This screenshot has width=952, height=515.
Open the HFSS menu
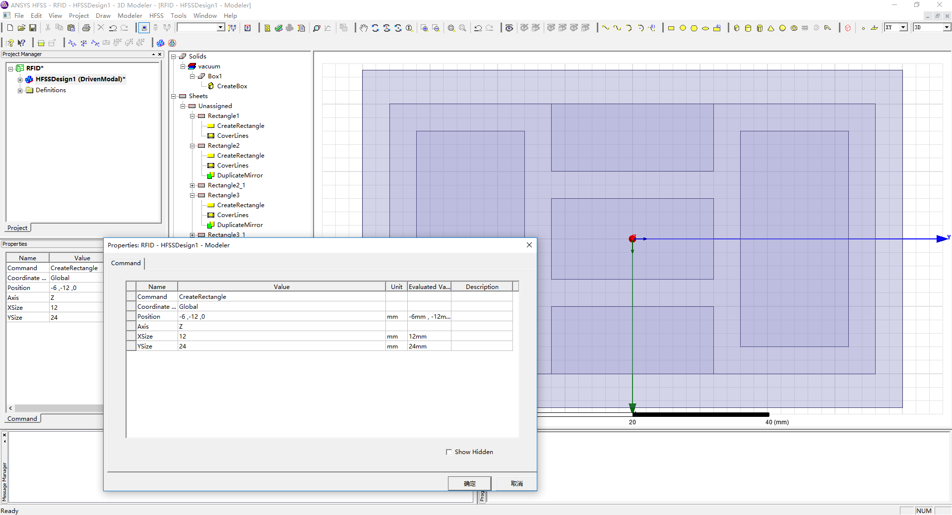click(x=156, y=15)
